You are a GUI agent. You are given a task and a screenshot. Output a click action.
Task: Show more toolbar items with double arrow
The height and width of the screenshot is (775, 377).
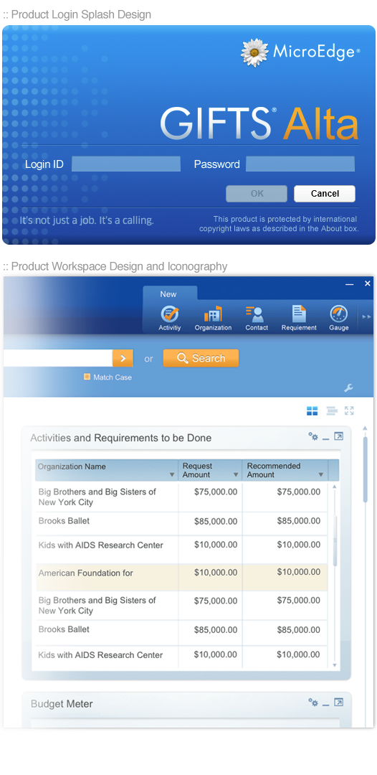tap(366, 317)
